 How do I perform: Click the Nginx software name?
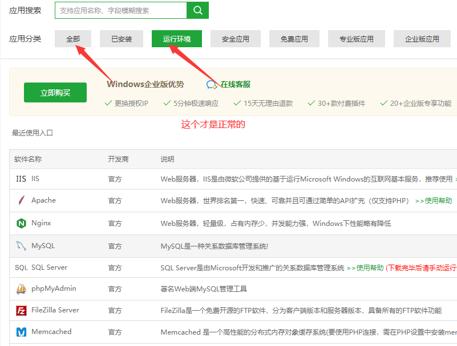(42, 223)
